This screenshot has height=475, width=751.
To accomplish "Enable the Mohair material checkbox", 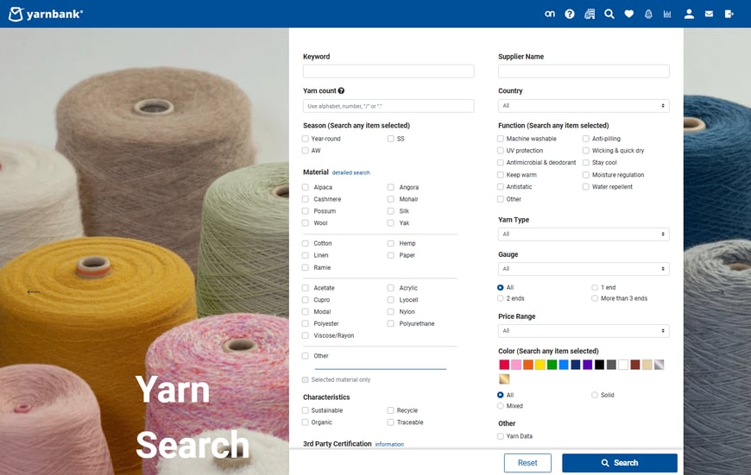I will [x=390, y=199].
